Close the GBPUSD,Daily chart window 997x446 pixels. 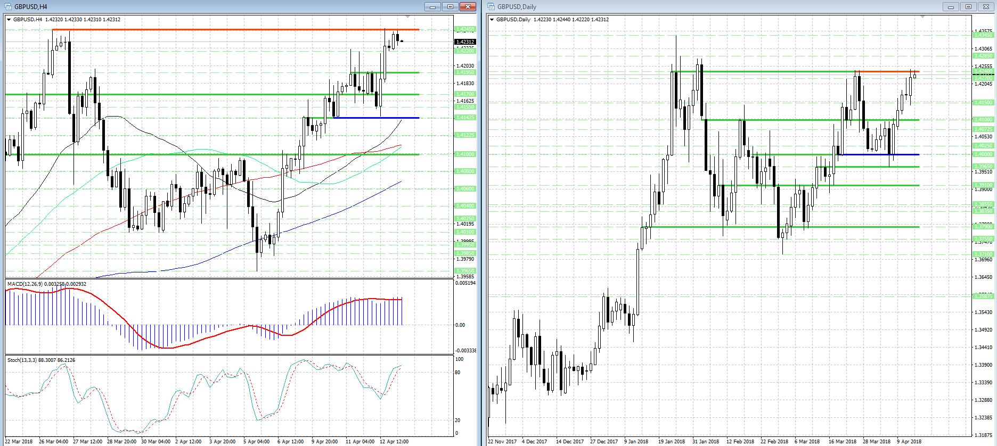986,6
